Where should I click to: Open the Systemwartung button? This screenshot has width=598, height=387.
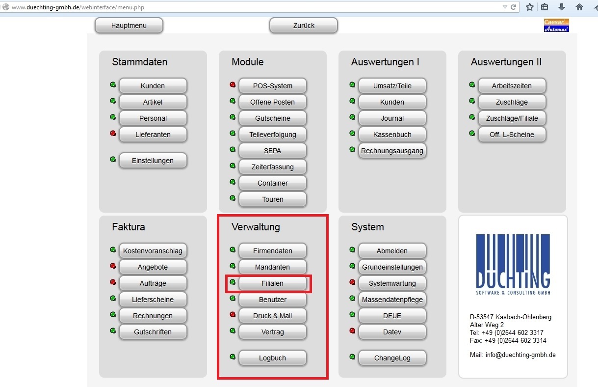coord(392,283)
